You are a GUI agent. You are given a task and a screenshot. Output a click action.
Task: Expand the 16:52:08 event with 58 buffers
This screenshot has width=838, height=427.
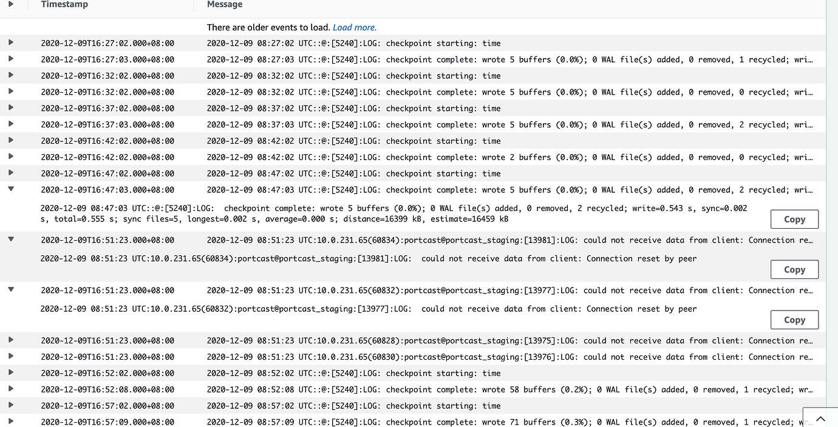(x=11, y=389)
